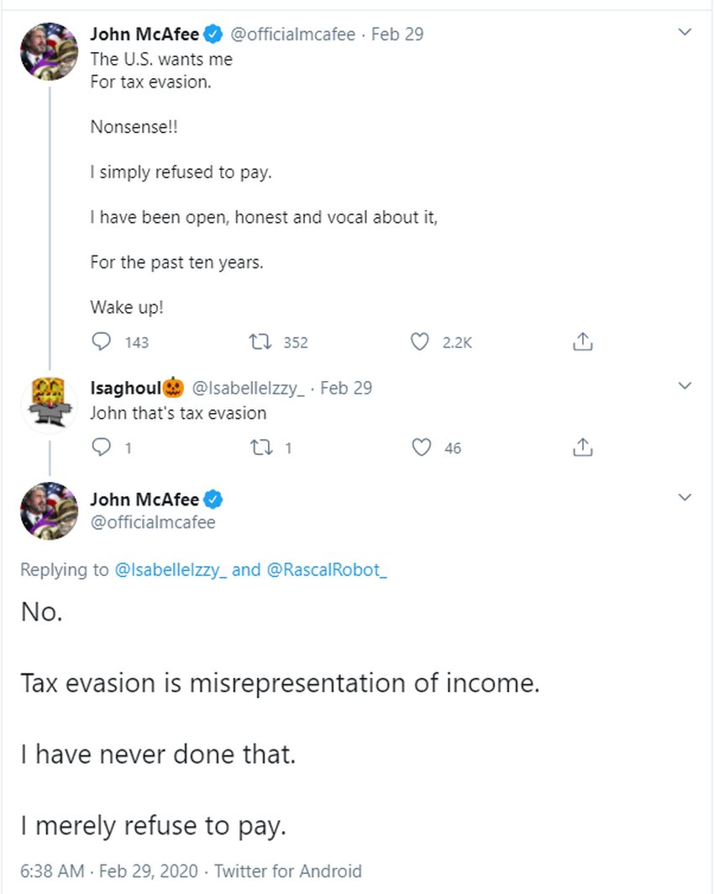Open the chevron menu on McAfee's main reply

(x=685, y=497)
